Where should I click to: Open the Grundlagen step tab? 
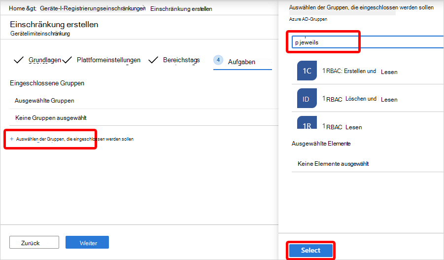pos(45,60)
